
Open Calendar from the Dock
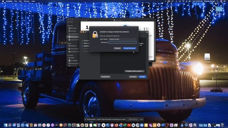tap(35, 125)
